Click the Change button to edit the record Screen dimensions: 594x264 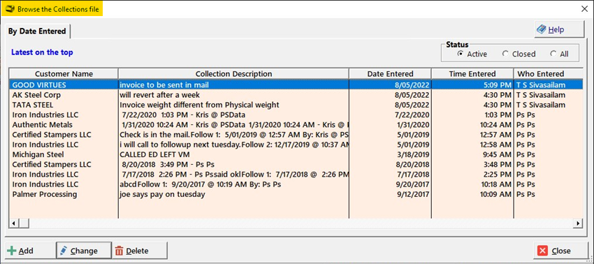click(x=84, y=251)
